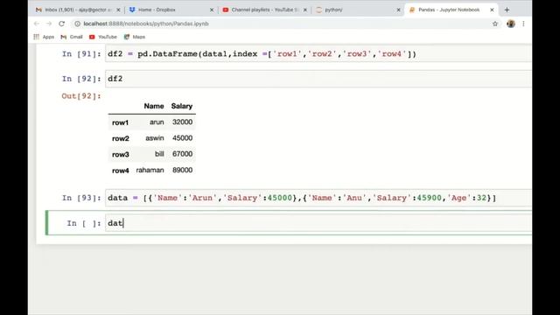Click the 'row3' index label
560x315 pixels.
tap(121, 155)
